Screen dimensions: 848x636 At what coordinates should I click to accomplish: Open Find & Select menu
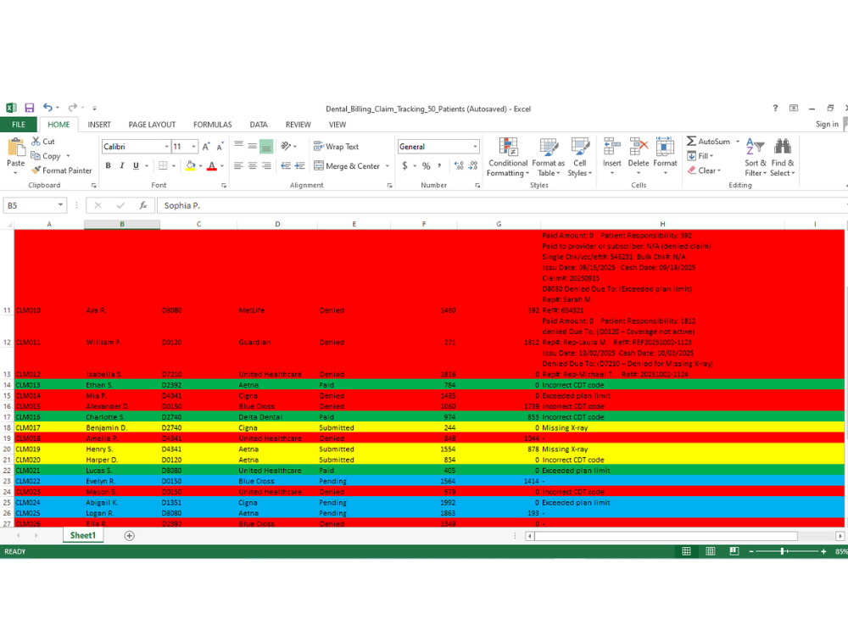pyautogui.click(x=783, y=158)
